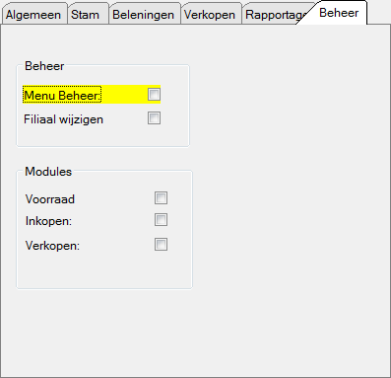391x378 pixels.
Task: Click the Modules group box title
Action: [x=48, y=172]
